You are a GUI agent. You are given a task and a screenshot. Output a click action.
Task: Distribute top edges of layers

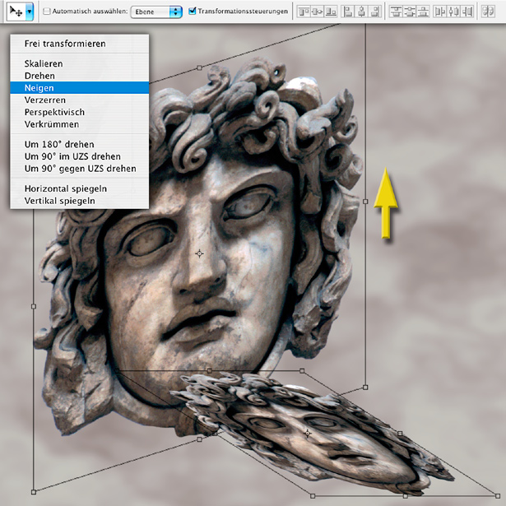396,12
